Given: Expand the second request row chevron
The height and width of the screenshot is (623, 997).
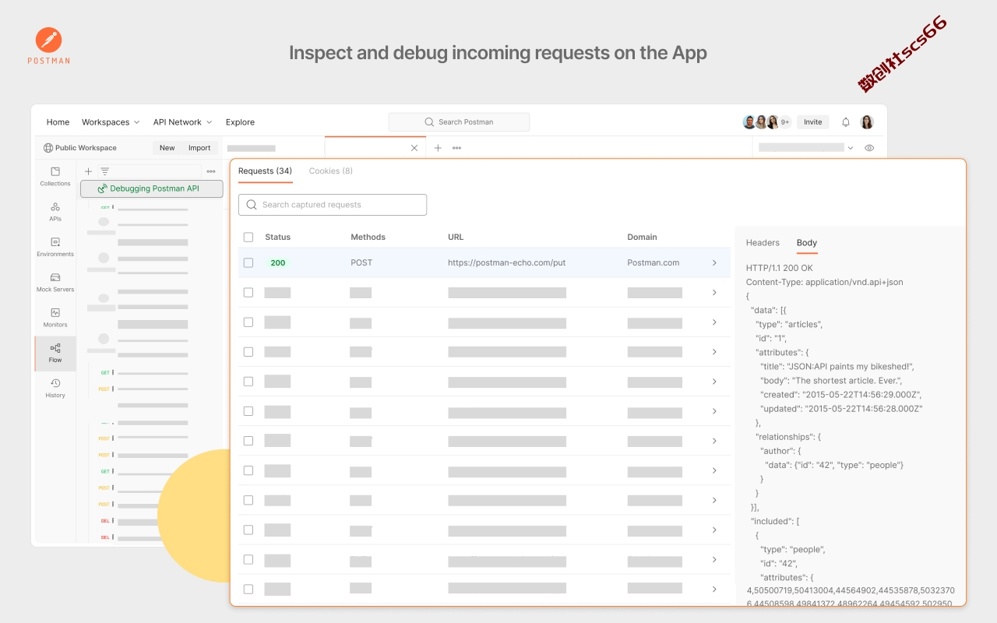Looking at the screenshot, I should pyautogui.click(x=714, y=293).
